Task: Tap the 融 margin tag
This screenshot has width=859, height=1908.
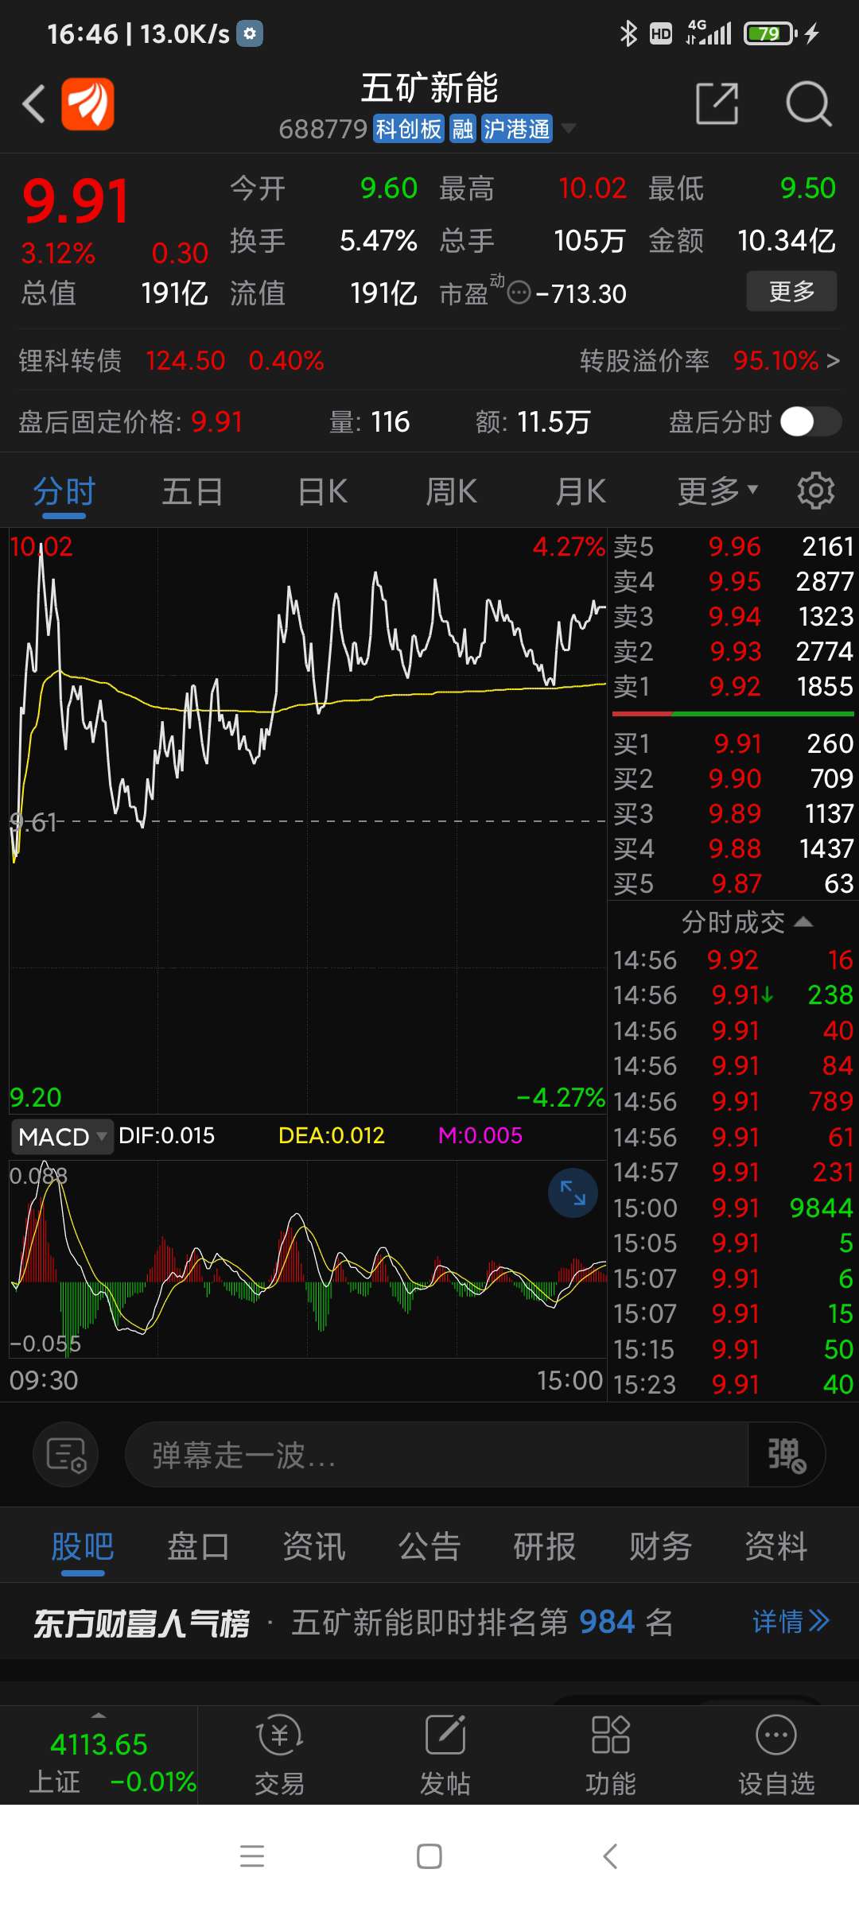Action: pos(463,129)
